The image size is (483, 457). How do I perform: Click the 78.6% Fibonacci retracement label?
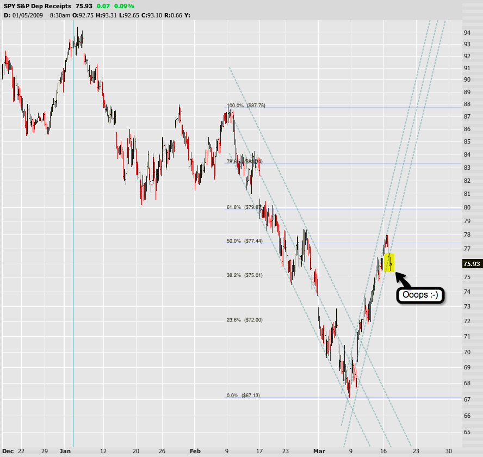[x=245, y=161]
